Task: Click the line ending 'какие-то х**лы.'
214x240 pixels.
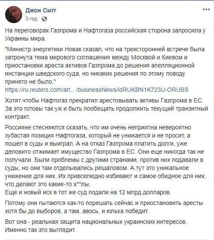Action: coord(47,184)
